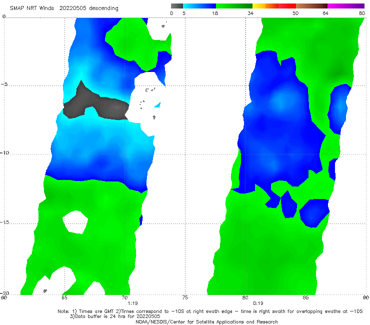This screenshot has height=325, width=370.
Task: Select the cyan-blue 5–18 segment of the colorbar
Action: coord(199,6)
